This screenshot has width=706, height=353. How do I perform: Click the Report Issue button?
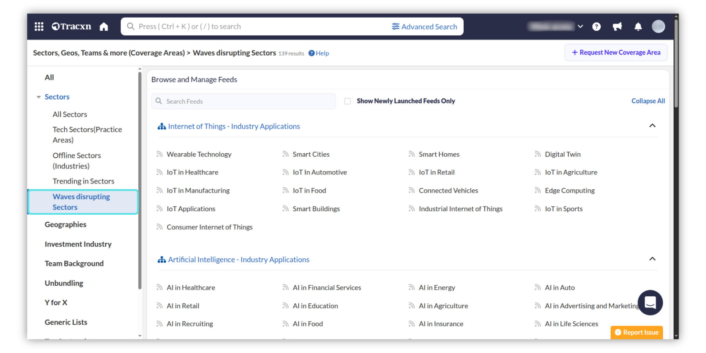pos(637,332)
